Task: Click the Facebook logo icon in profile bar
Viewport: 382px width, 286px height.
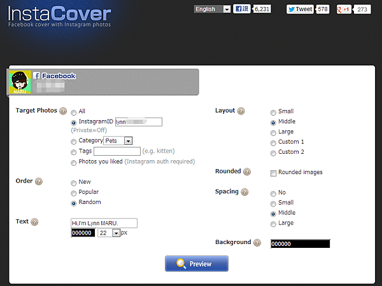Action: click(36, 76)
